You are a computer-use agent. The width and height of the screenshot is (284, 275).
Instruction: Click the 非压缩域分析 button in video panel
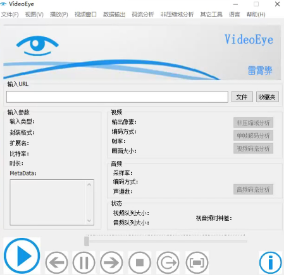tap(253, 123)
